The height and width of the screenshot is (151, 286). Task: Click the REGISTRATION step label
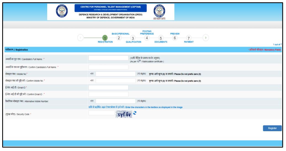(105, 42)
